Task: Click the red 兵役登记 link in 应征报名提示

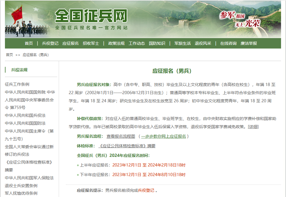Action: click(146, 191)
